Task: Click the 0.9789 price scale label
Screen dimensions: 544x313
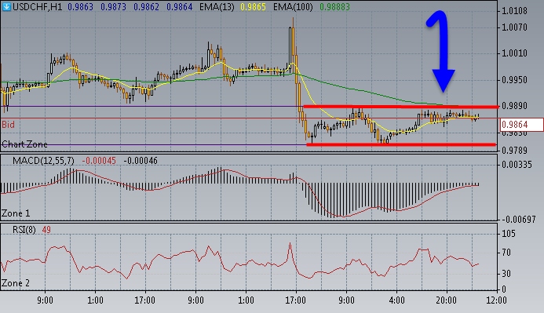Action: click(514, 150)
